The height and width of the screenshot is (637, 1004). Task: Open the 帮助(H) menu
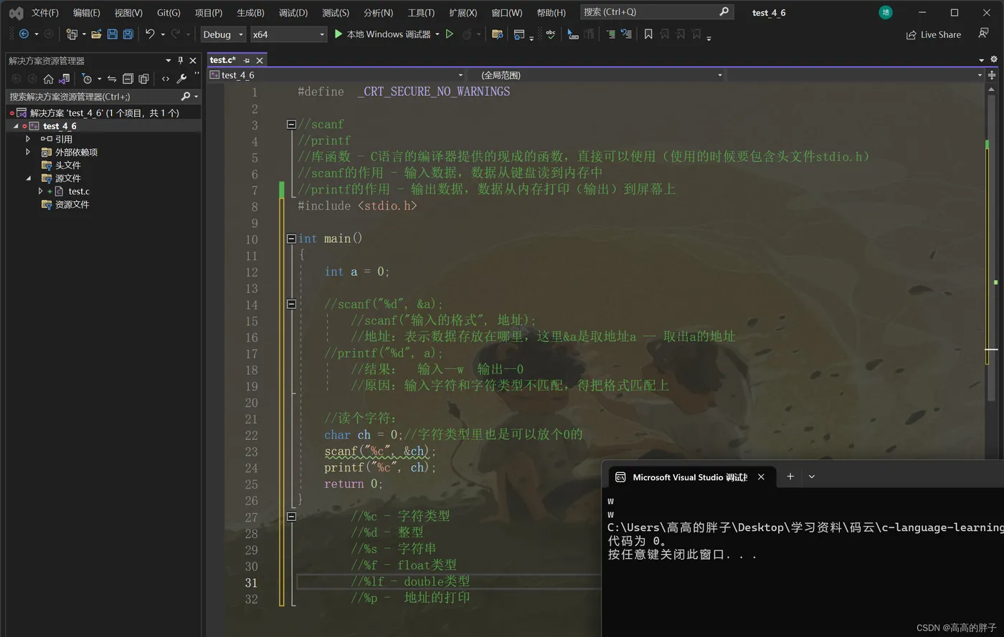[x=551, y=12]
